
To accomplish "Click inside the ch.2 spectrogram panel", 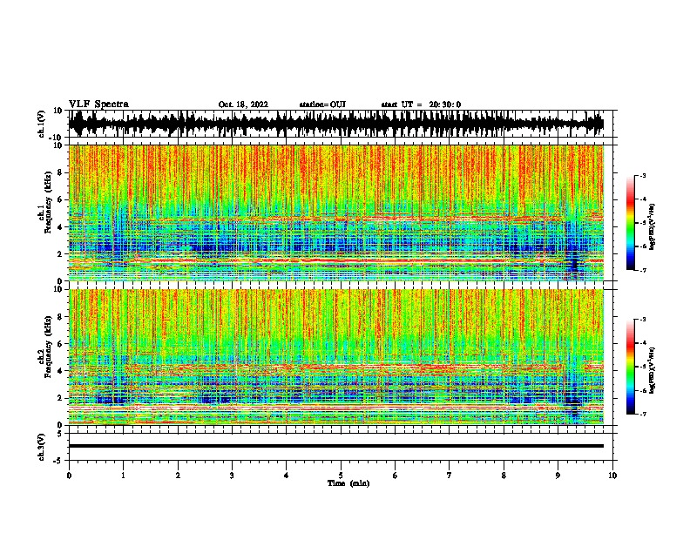I will [336, 357].
